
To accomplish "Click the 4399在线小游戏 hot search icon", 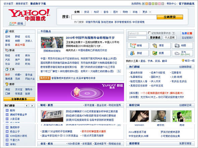I will click(7, 136).
